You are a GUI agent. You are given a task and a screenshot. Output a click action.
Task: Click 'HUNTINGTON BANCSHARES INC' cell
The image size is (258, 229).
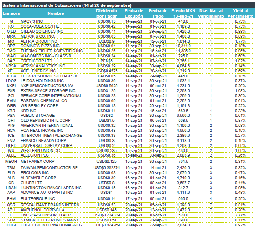(x=51, y=188)
